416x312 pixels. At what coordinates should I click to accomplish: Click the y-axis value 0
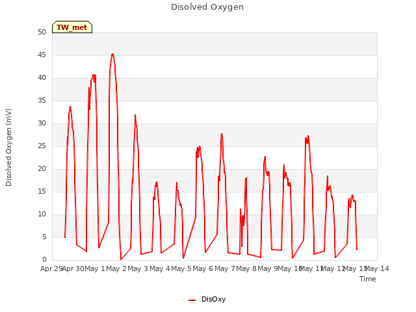[44, 260]
